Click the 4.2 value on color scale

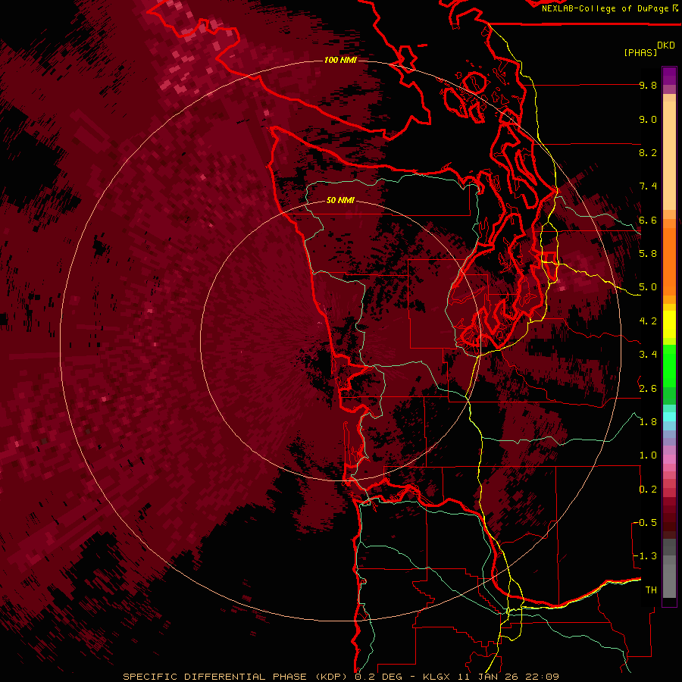[648, 321]
